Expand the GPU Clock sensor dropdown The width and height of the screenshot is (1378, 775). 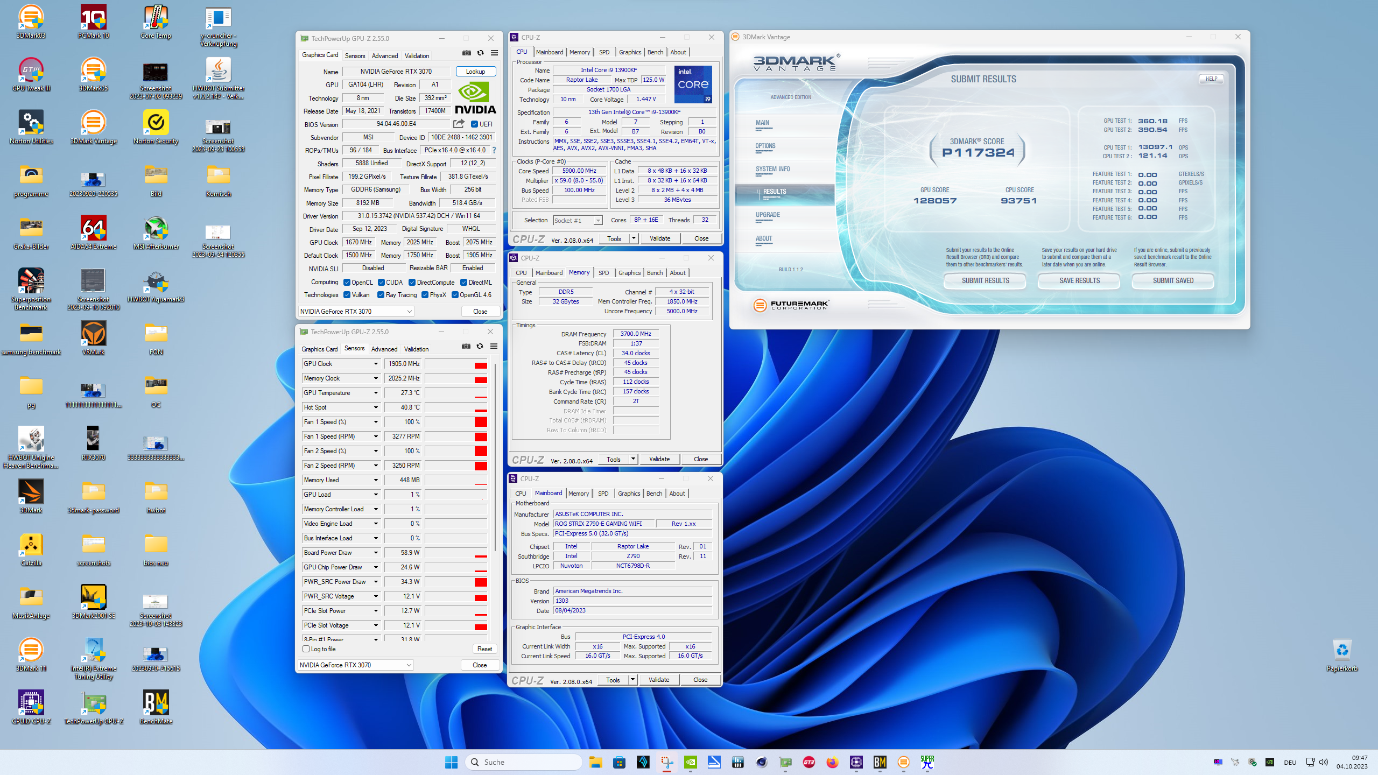click(x=376, y=364)
